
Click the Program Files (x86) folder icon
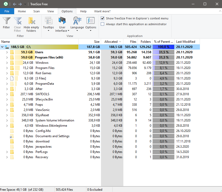coord(12,57)
